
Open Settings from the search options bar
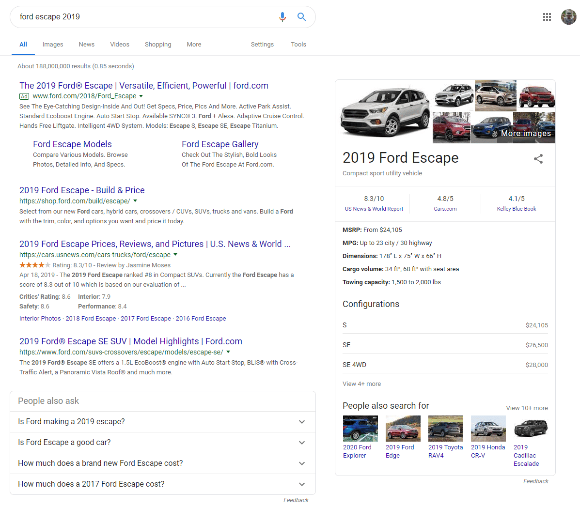(262, 44)
